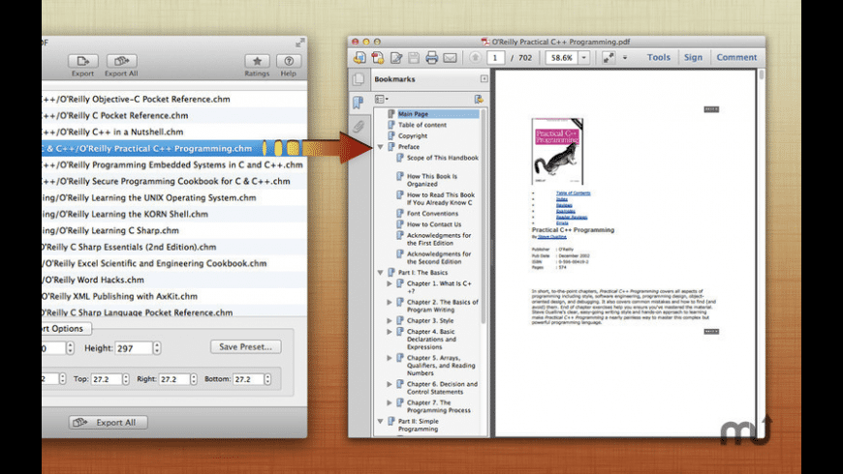Click the Open file icon in the PDF toolbar

click(x=359, y=57)
